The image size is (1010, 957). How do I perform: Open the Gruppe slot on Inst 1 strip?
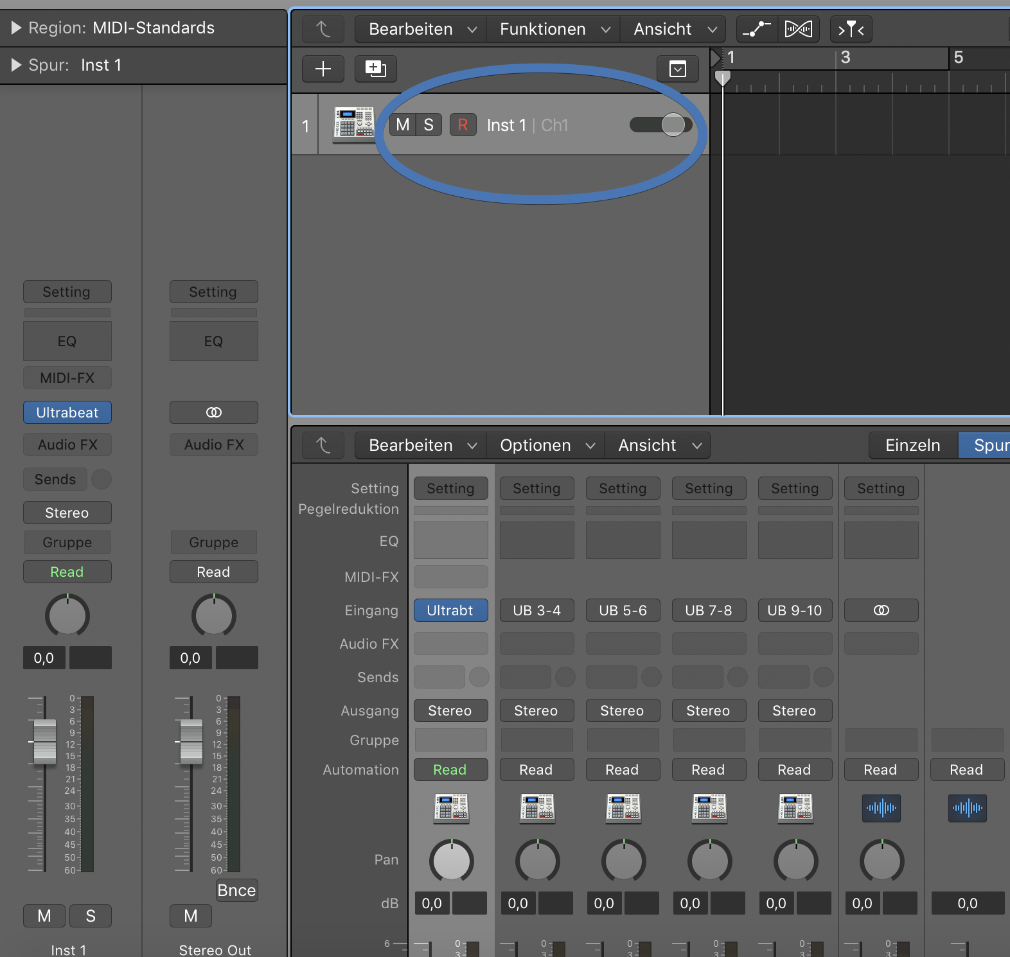pos(67,542)
